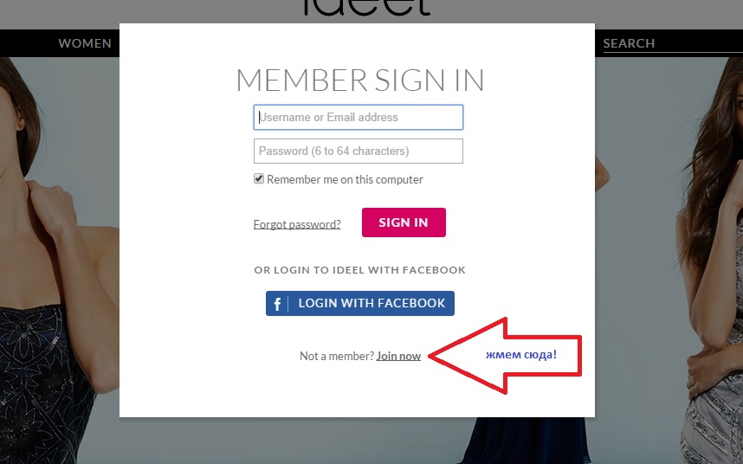Click the 'OR LOGIN TO IDEEL WITH FACEBOOK' text

359,270
